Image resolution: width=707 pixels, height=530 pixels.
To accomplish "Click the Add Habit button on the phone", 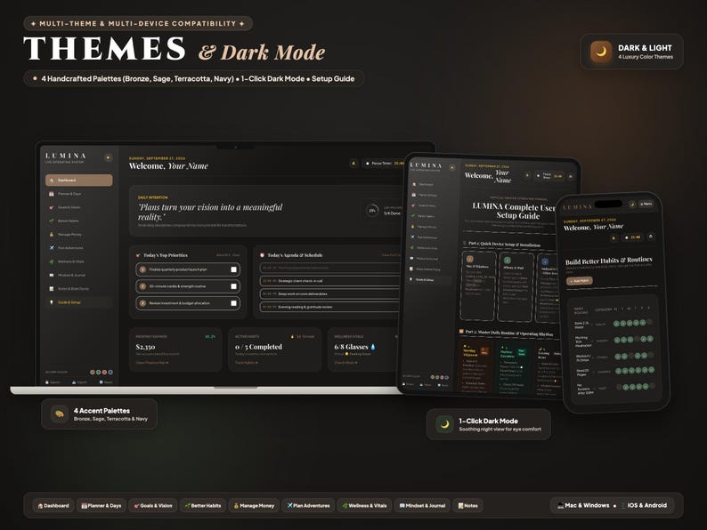I will tap(580, 280).
